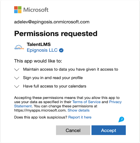Expand the "Maintain access to data" chevron

pos(17,70)
